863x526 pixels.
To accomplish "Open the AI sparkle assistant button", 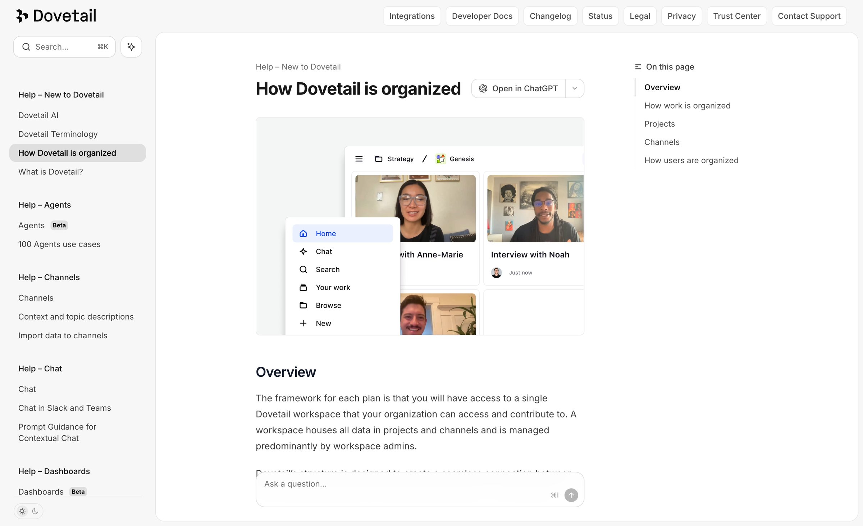I will [x=131, y=47].
